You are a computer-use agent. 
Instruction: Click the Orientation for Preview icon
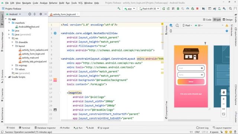pyautogui.click(x=177, y=25)
